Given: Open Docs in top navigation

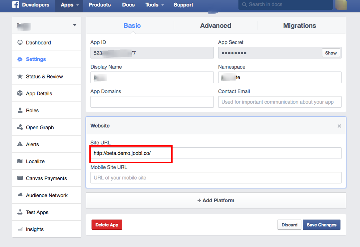Looking at the screenshot, I should pos(128,5).
